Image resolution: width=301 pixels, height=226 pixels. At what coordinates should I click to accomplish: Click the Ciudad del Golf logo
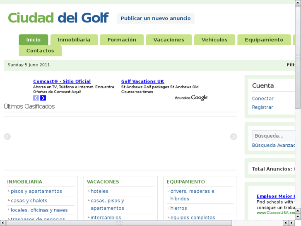point(58,18)
